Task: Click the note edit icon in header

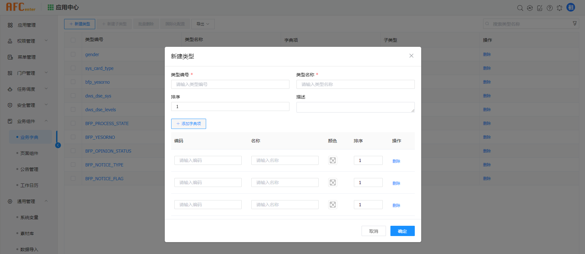Action: point(540,8)
